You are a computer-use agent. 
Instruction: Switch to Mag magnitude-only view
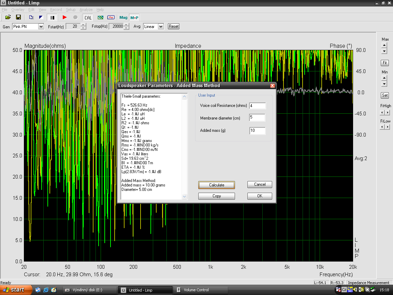123,17
